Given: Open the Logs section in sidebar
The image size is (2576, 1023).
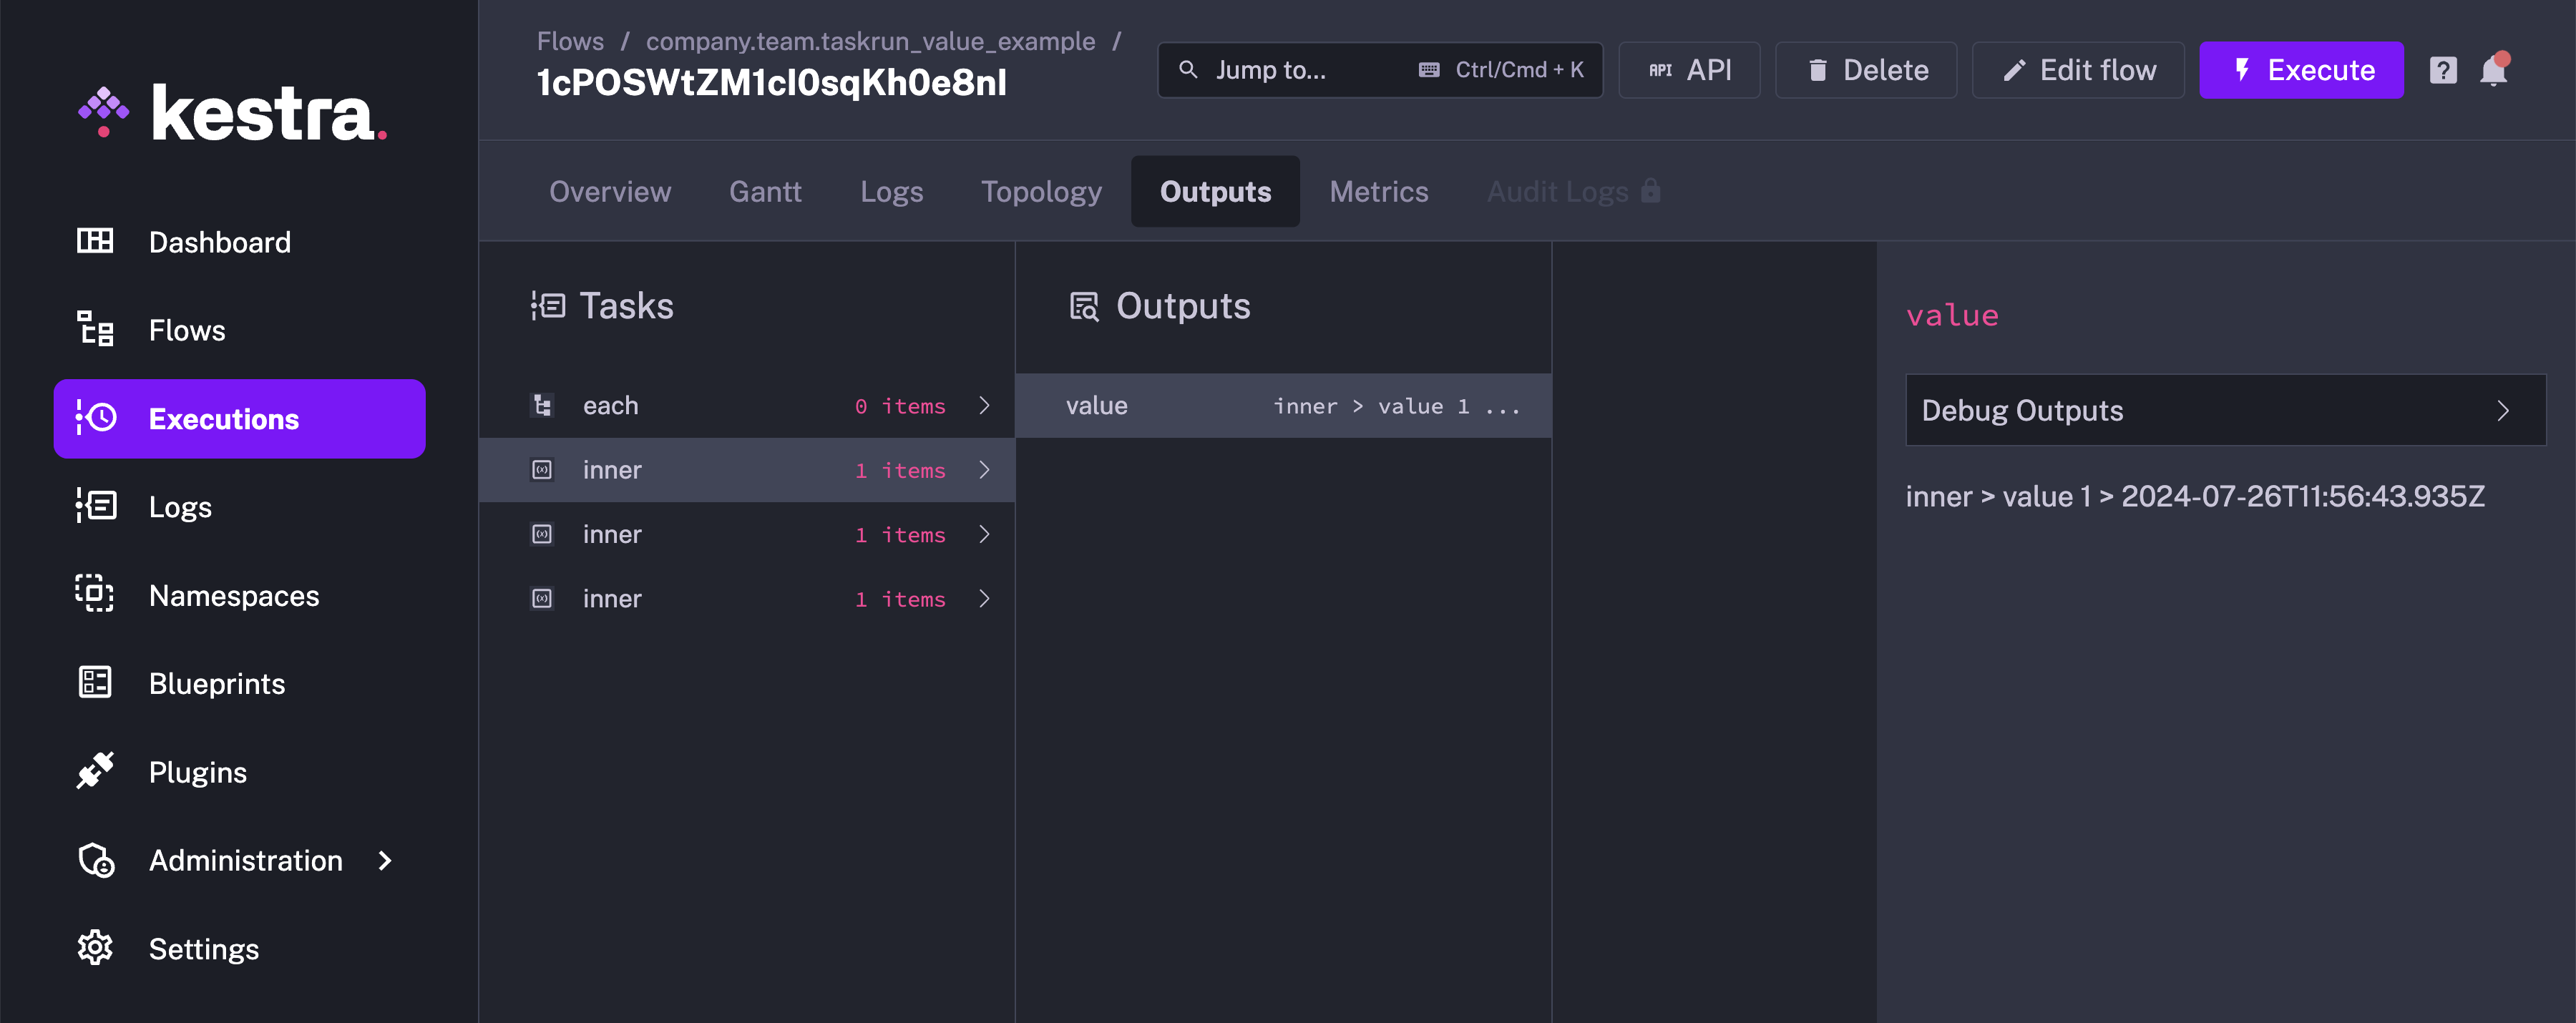Looking at the screenshot, I should (x=180, y=506).
